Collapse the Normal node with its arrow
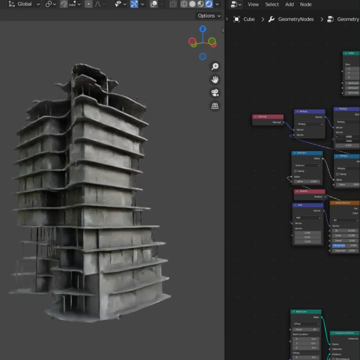Image resolution: width=360 pixels, height=360 pixels. [x=255, y=117]
